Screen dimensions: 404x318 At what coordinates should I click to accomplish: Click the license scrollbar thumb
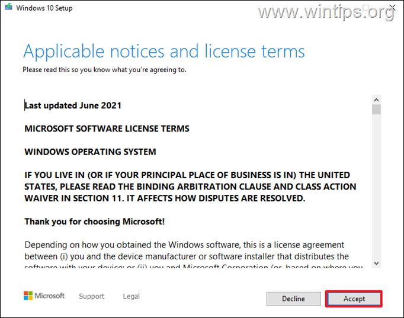(x=376, y=109)
